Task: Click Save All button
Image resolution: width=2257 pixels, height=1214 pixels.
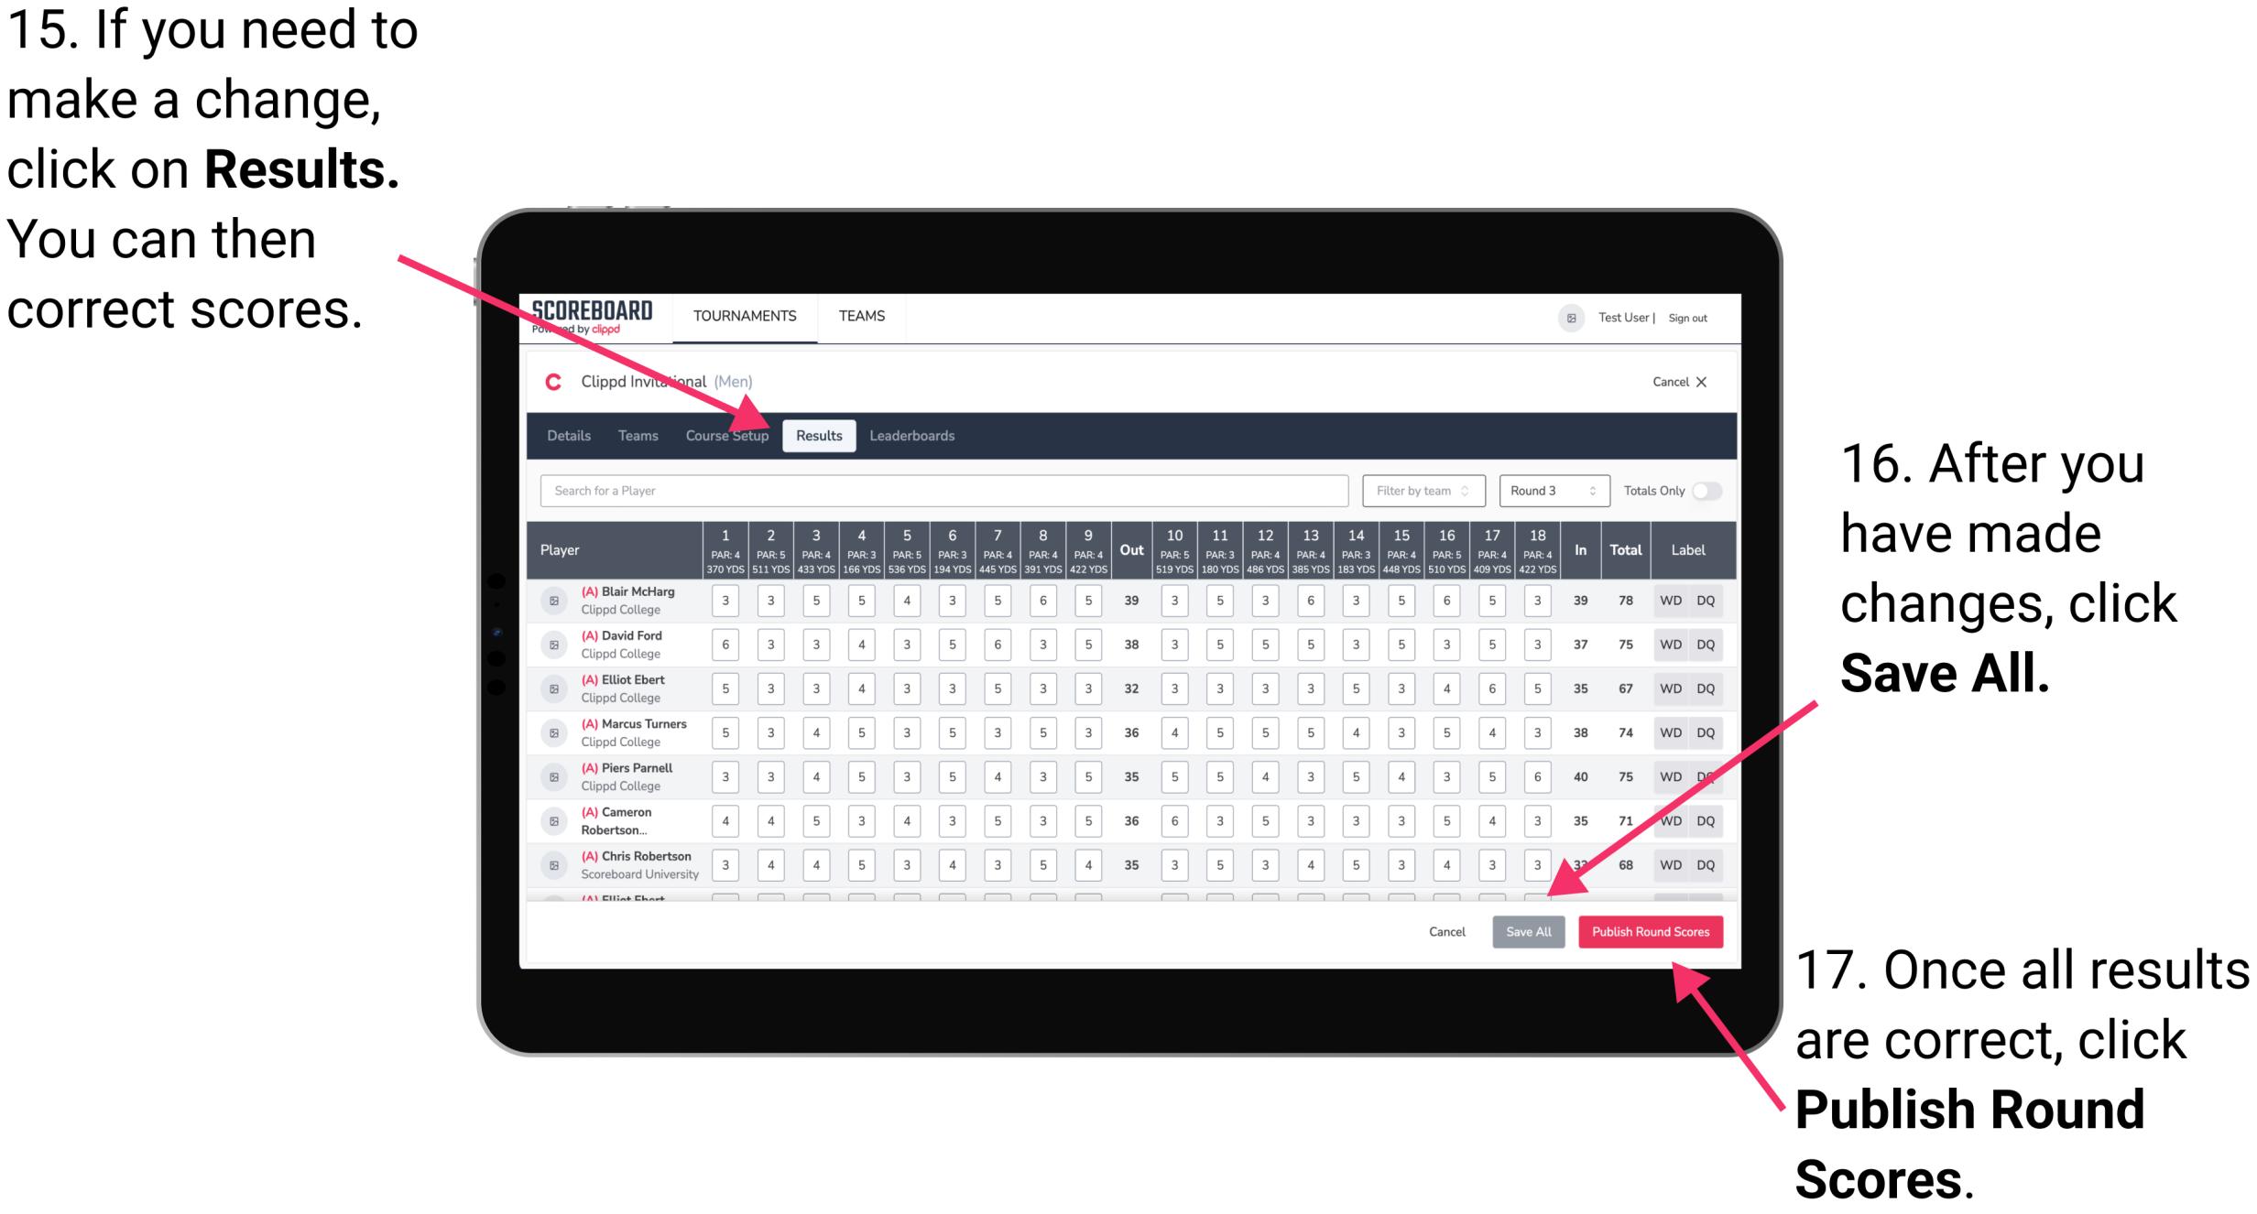Action: pyautogui.click(x=1529, y=931)
